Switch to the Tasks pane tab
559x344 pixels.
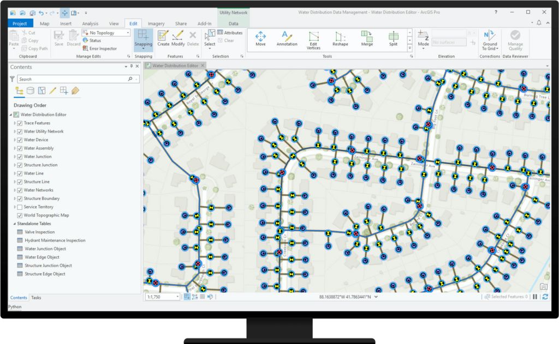[x=36, y=298]
